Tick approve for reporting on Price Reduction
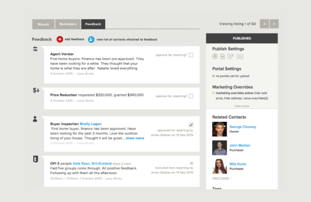The height and width of the screenshot is (202, 311). (191, 96)
